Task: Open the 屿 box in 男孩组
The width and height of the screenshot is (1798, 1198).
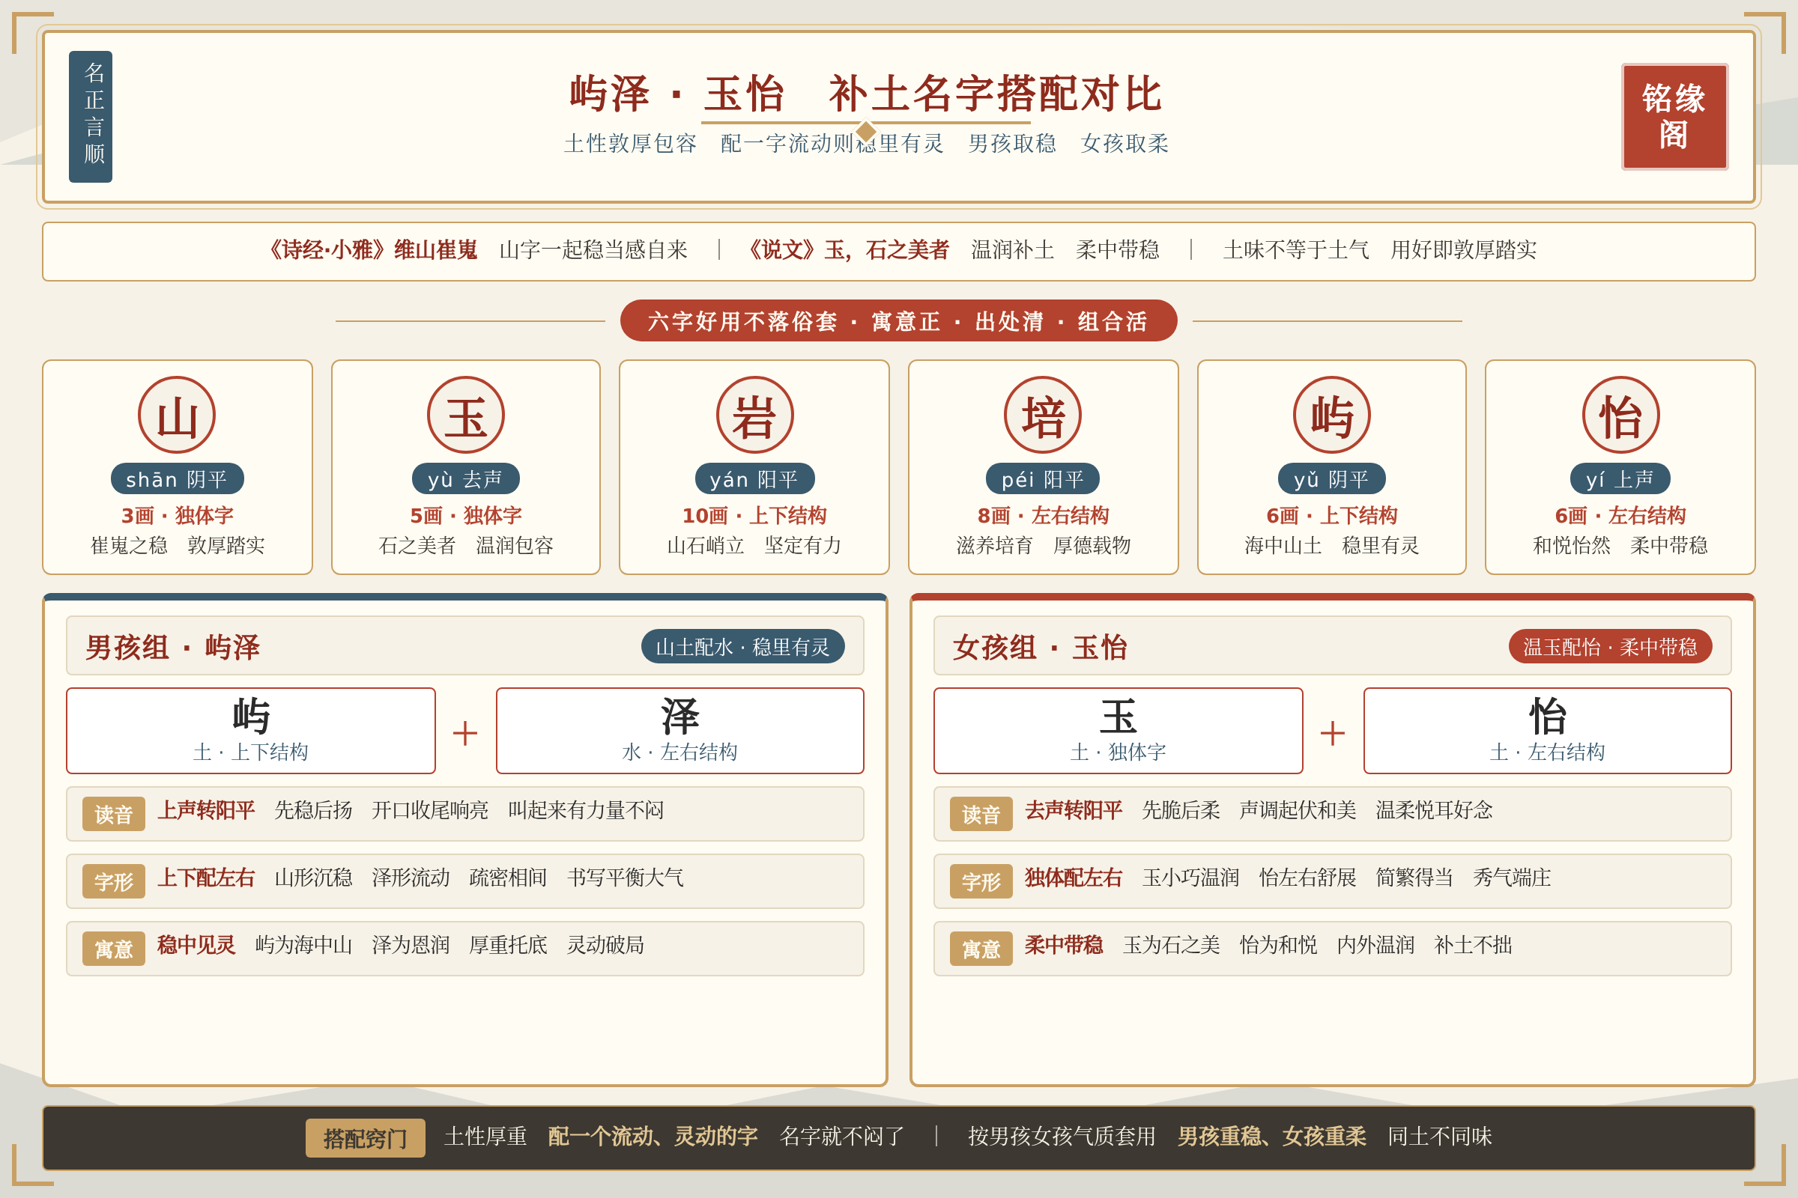Action: pyautogui.click(x=251, y=731)
